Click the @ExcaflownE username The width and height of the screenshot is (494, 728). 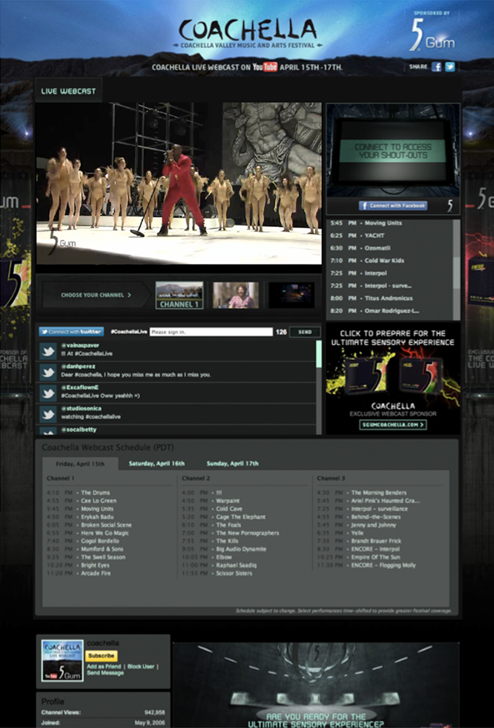click(80, 387)
